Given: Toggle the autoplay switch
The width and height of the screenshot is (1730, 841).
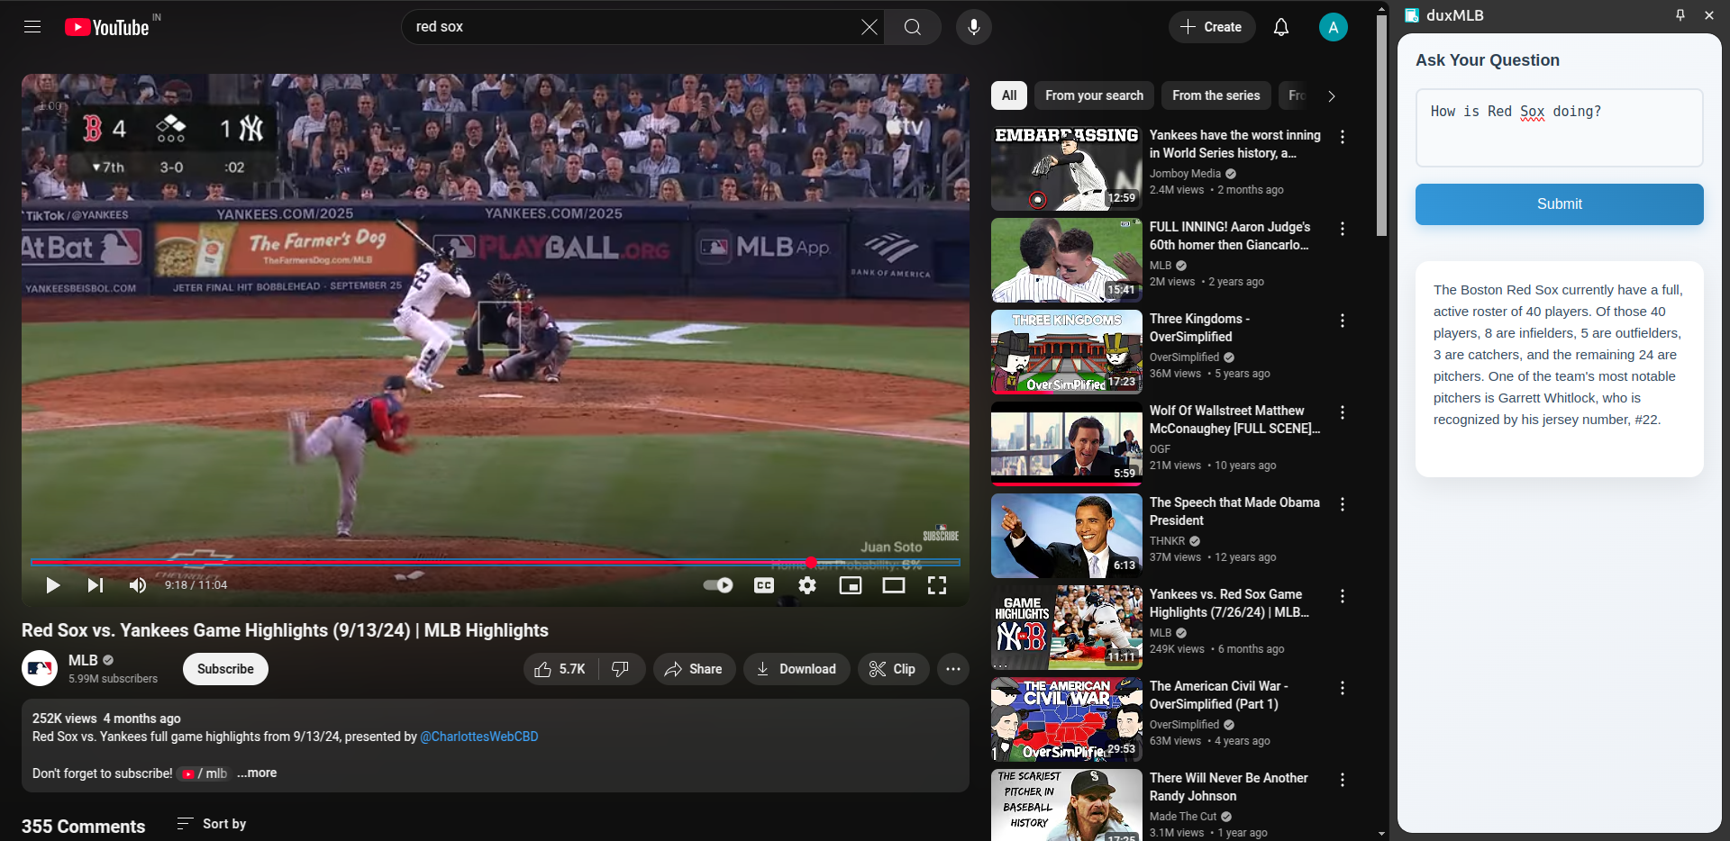Looking at the screenshot, I should (x=718, y=585).
